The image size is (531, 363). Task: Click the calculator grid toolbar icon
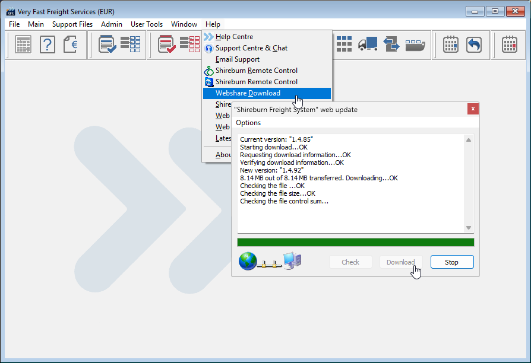(23, 44)
